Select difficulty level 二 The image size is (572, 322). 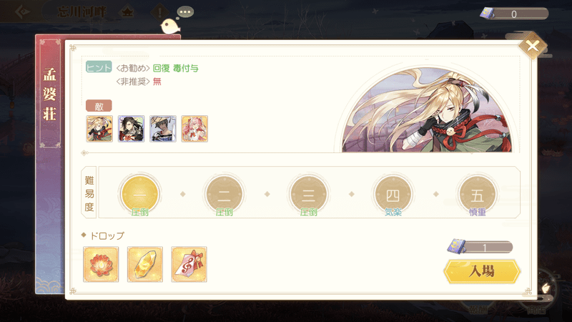pyautogui.click(x=224, y=194)
